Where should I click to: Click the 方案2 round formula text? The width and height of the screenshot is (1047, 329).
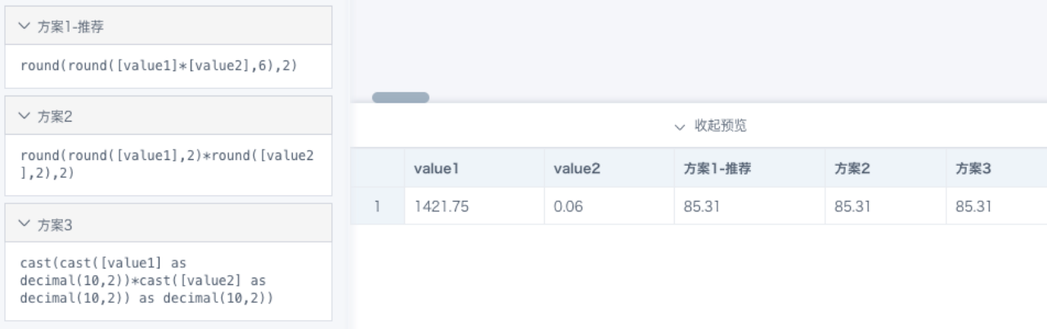tap(167, 162)
